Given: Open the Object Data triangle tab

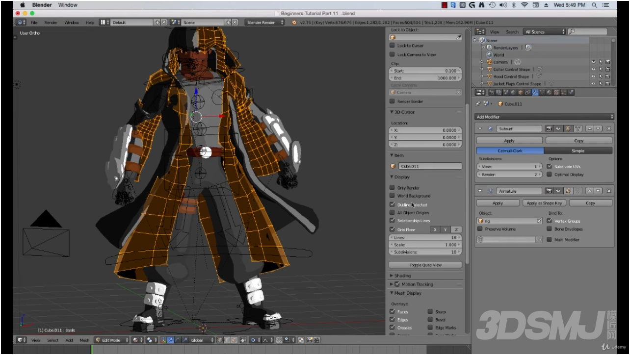Looking at the screenshot, I should click(542, 92).
